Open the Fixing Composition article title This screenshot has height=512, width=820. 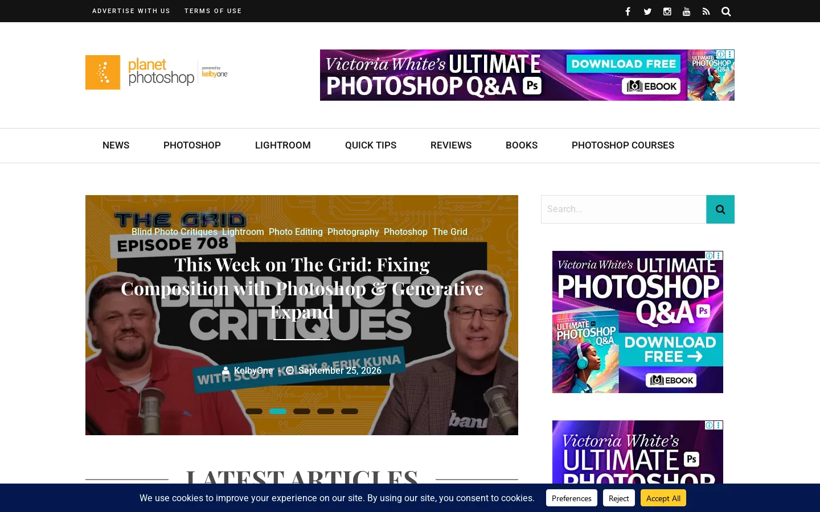point(302,288)
